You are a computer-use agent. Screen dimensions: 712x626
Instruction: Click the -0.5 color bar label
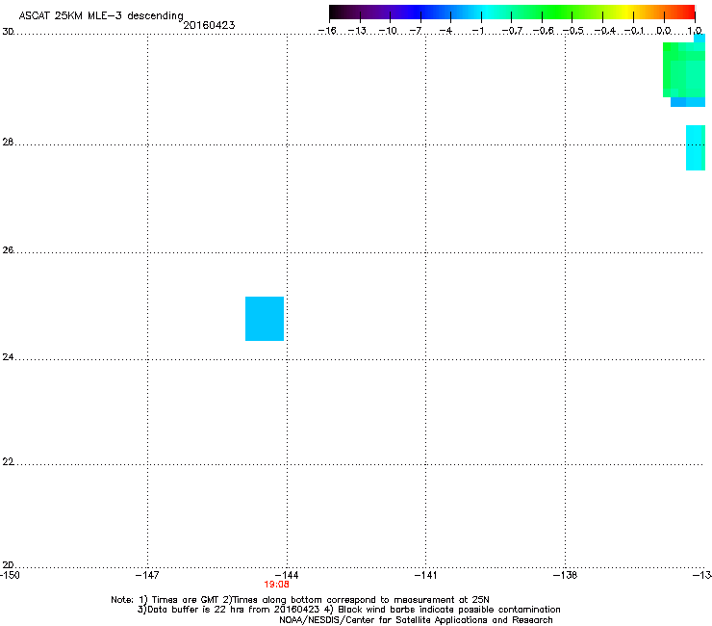click(x=573, y=31)
